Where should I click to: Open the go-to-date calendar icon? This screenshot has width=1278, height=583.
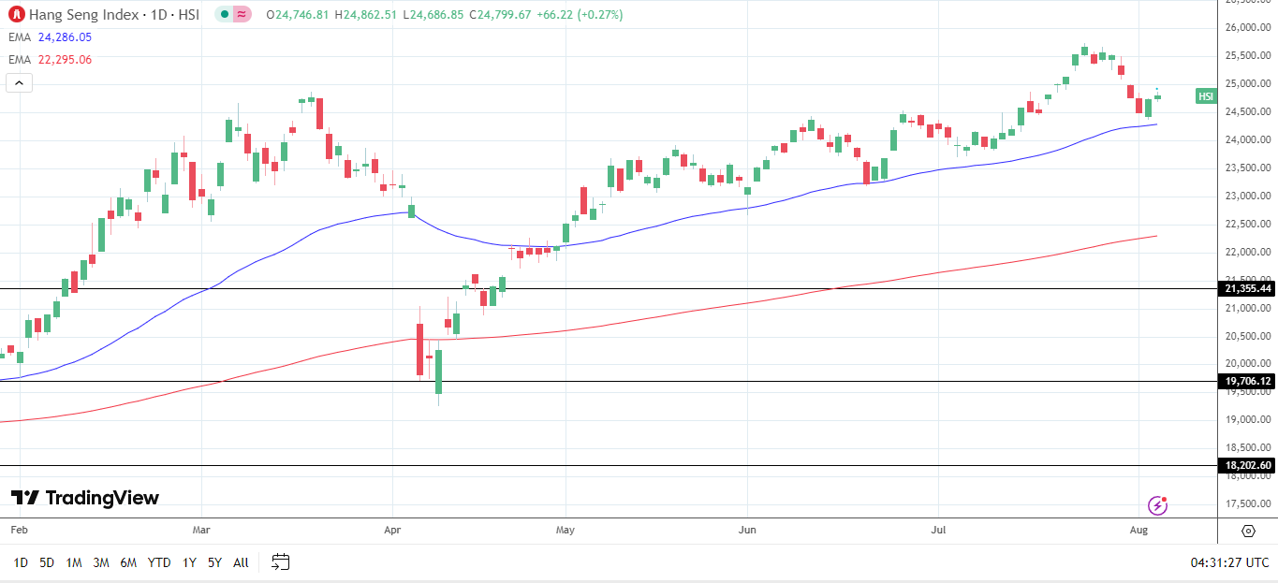[280, 562]
